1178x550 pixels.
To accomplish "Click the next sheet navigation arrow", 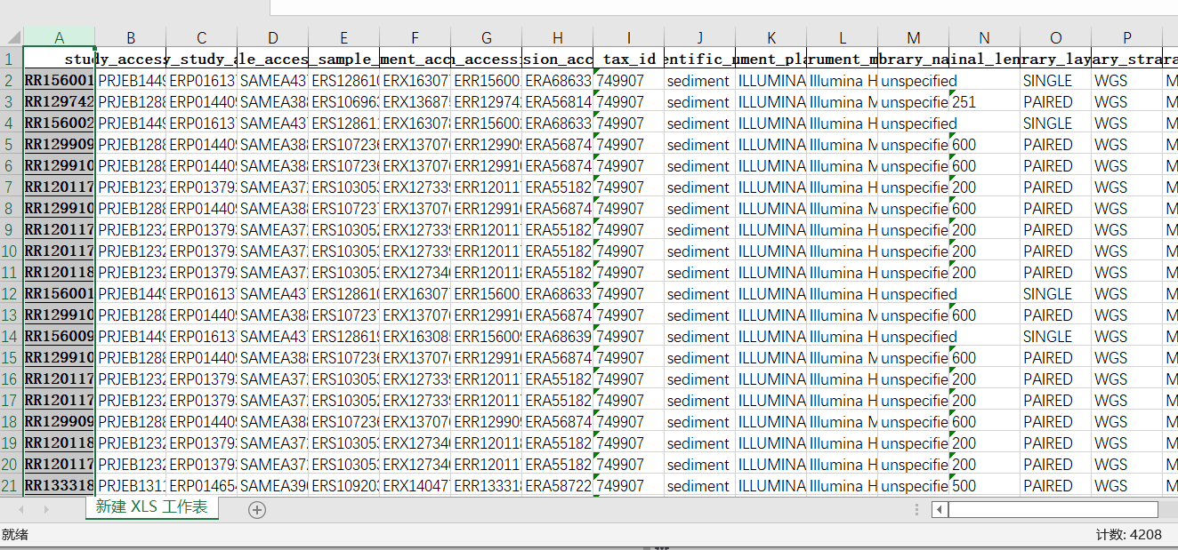I will pos(46,509).
